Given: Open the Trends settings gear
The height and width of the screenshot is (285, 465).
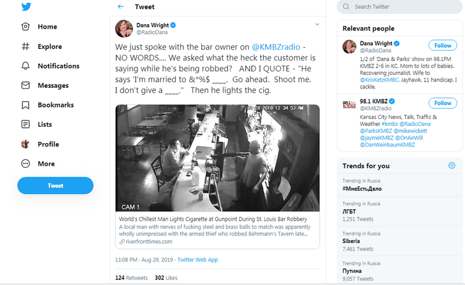Looking at the screenshot, I should point(452,165).
